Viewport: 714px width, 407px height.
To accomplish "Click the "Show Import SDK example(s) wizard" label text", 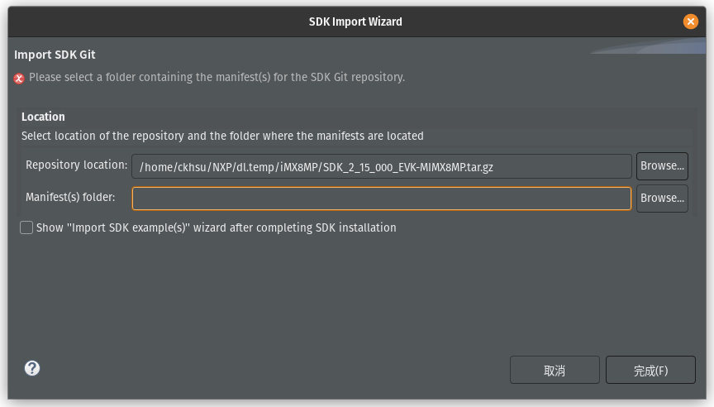I will coord(216,227).
